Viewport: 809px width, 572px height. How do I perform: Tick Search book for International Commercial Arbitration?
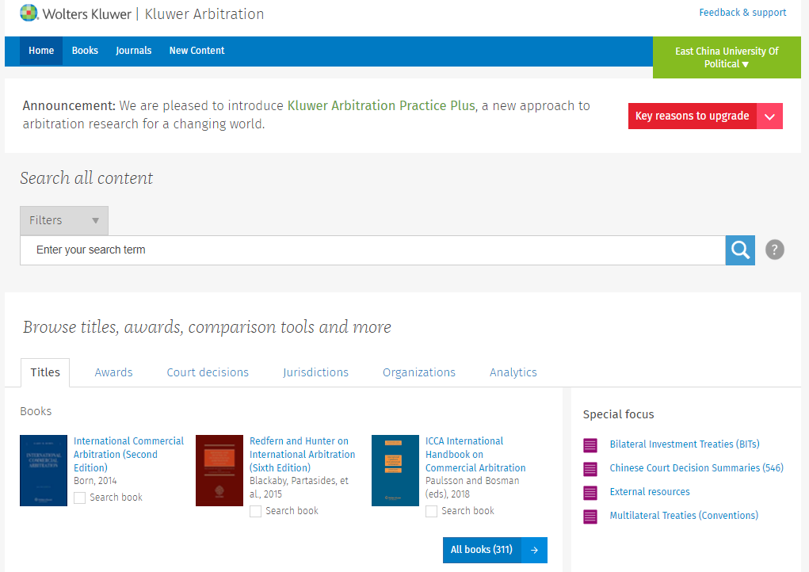click(79, 498)
